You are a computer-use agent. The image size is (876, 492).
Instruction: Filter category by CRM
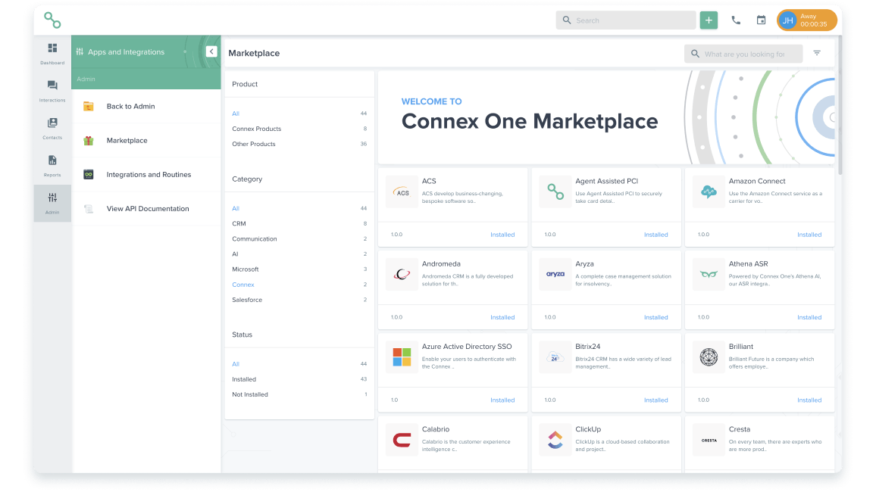coord(239,223)
